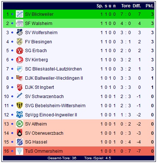Click the SV Blickweiler club crest

tap(20, 14)
